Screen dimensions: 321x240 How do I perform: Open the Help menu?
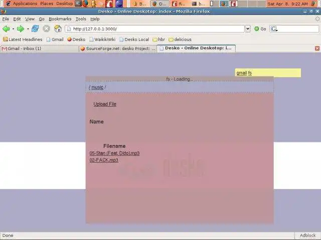[95, 19]
